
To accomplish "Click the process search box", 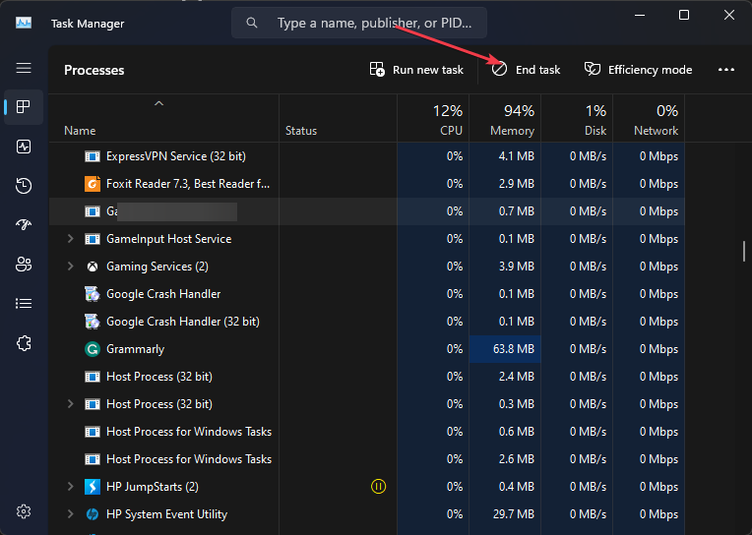I will pyautogui.click(x=364, y=23).
